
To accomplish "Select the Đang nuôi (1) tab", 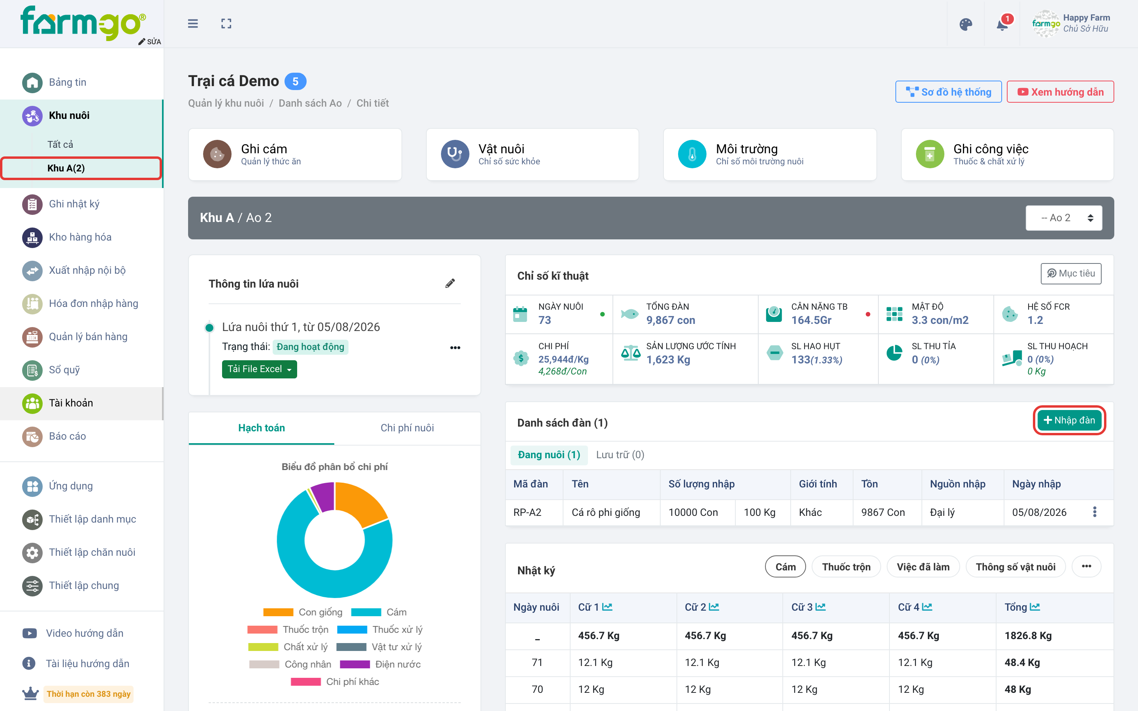I will tap(549, 455).
